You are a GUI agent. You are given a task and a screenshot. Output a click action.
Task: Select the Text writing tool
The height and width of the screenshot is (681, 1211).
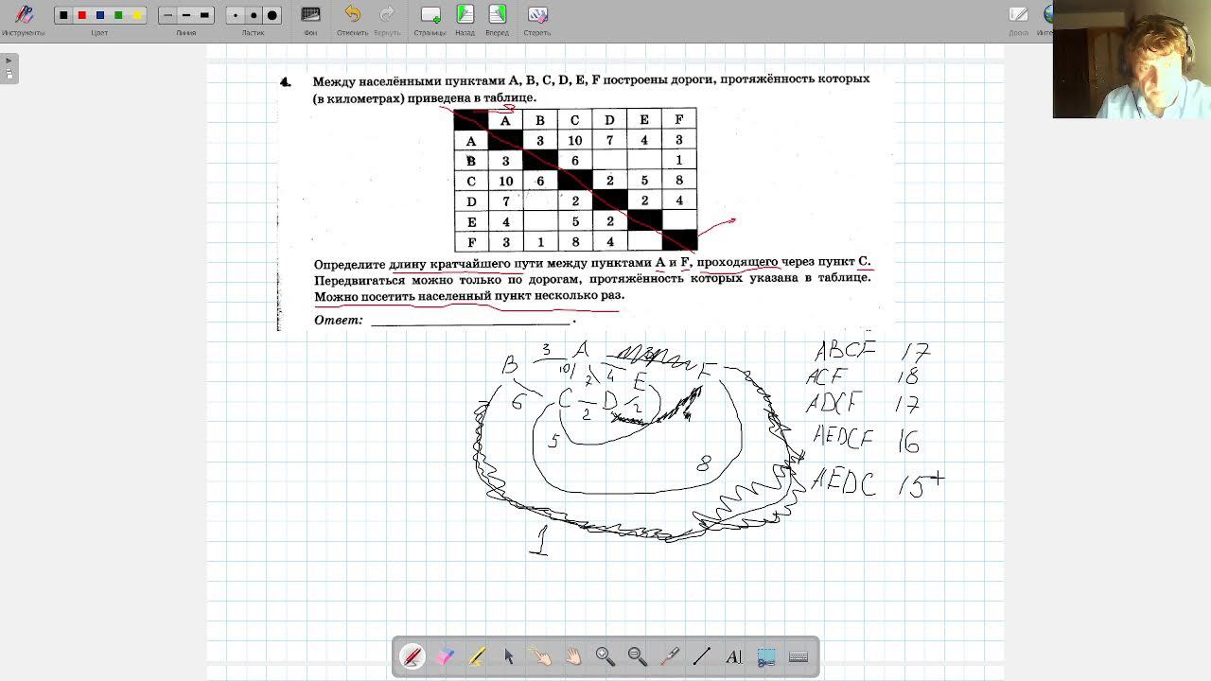[734, 656]
